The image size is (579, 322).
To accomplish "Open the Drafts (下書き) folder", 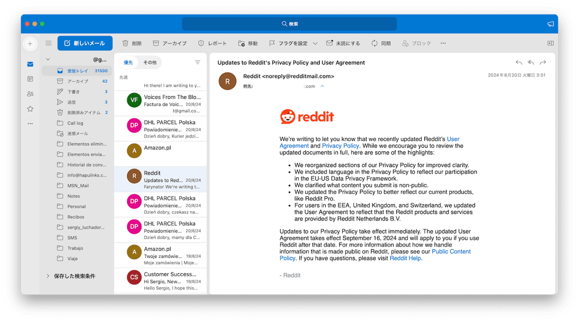I will [77, 92].
